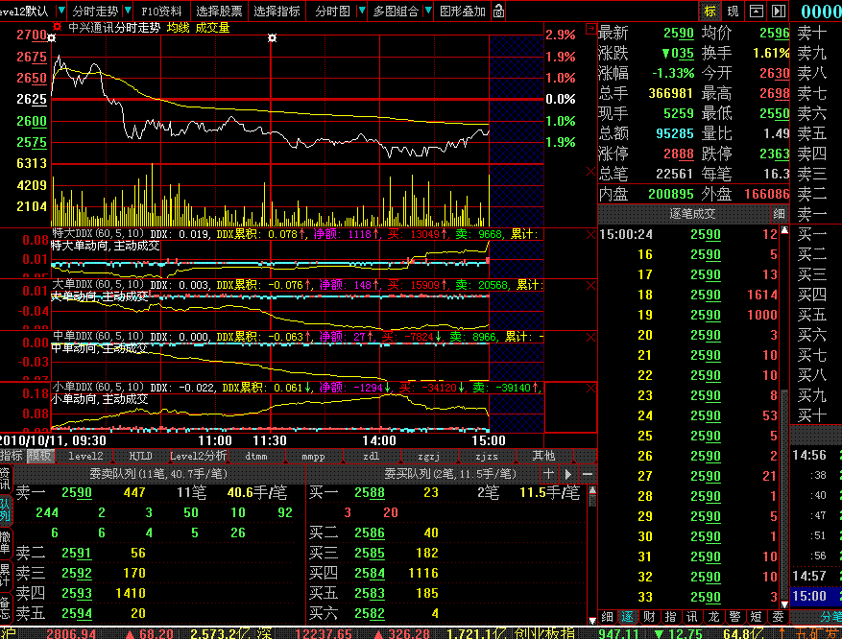Select the mmpp template tab
The width and height of the screenshot is (842, 639).
[314, 456]
